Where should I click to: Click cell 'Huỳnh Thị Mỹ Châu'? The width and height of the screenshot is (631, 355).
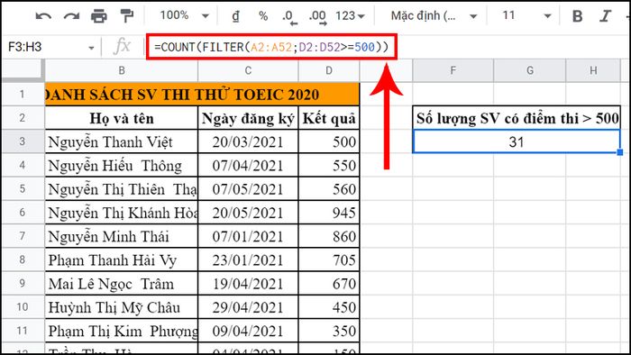click(x=122, y=307)
